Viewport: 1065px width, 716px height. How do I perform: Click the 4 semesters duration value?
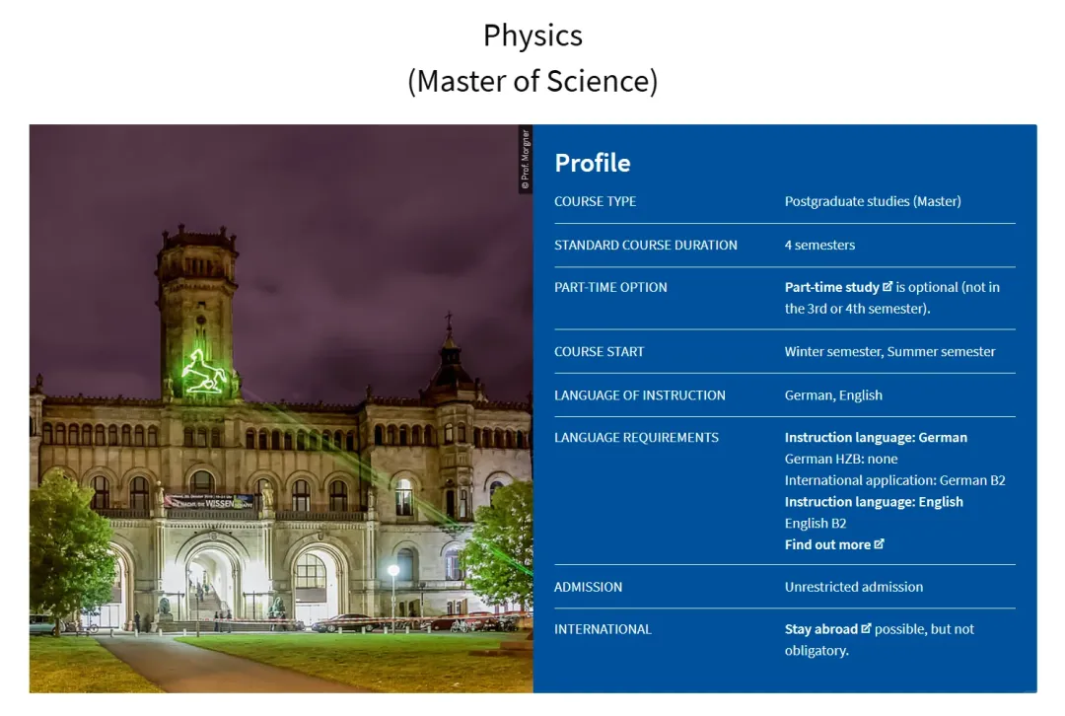point(819,245)
